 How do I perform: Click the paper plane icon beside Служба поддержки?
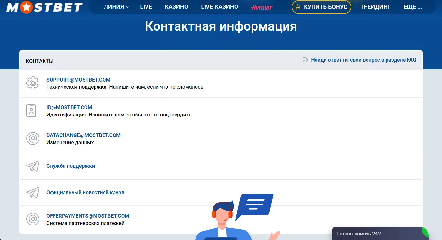pyautogui.click(x=33, y=166)
